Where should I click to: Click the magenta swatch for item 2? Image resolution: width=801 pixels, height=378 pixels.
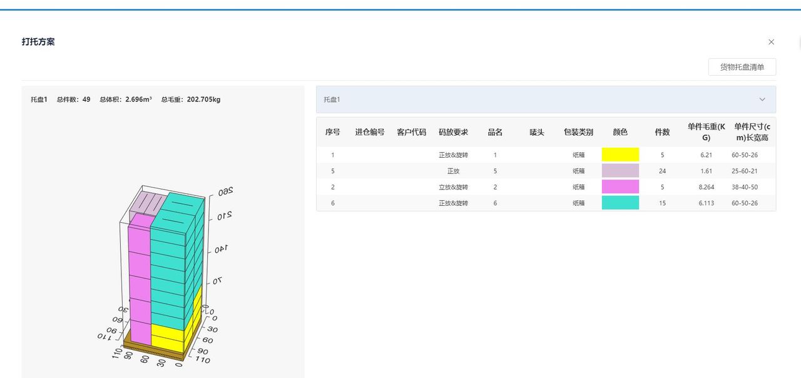pos(620,186)
